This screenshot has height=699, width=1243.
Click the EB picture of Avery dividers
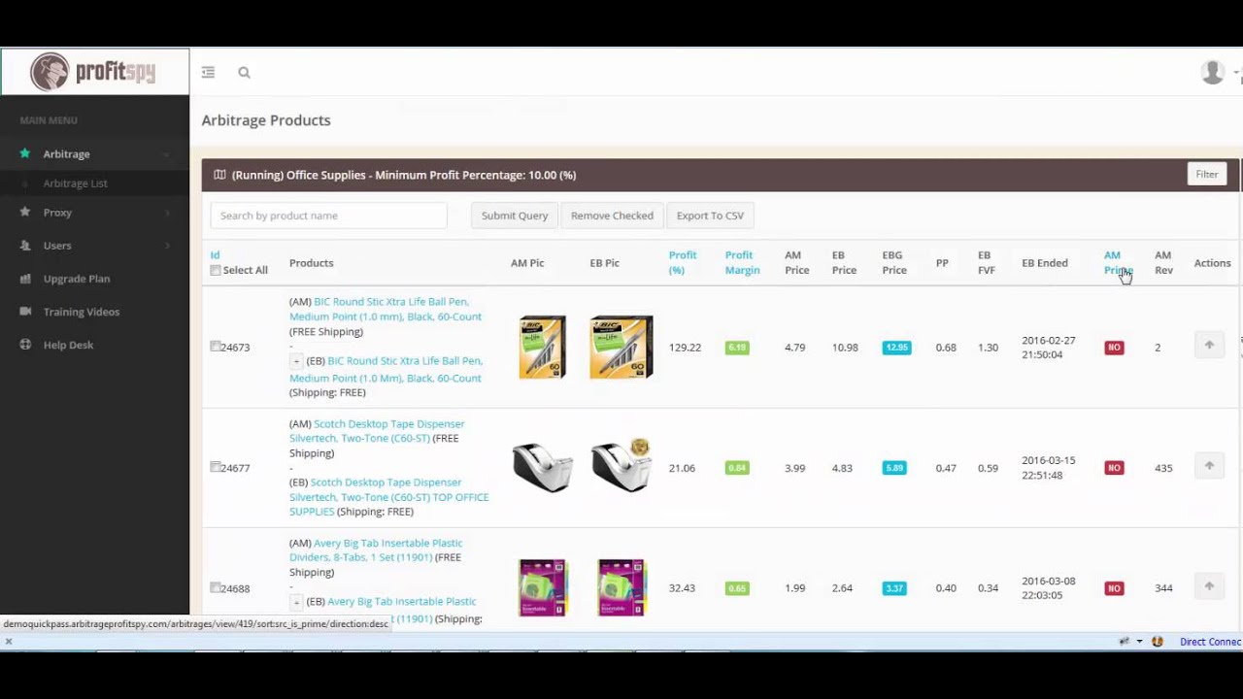(x=621, y=587)
